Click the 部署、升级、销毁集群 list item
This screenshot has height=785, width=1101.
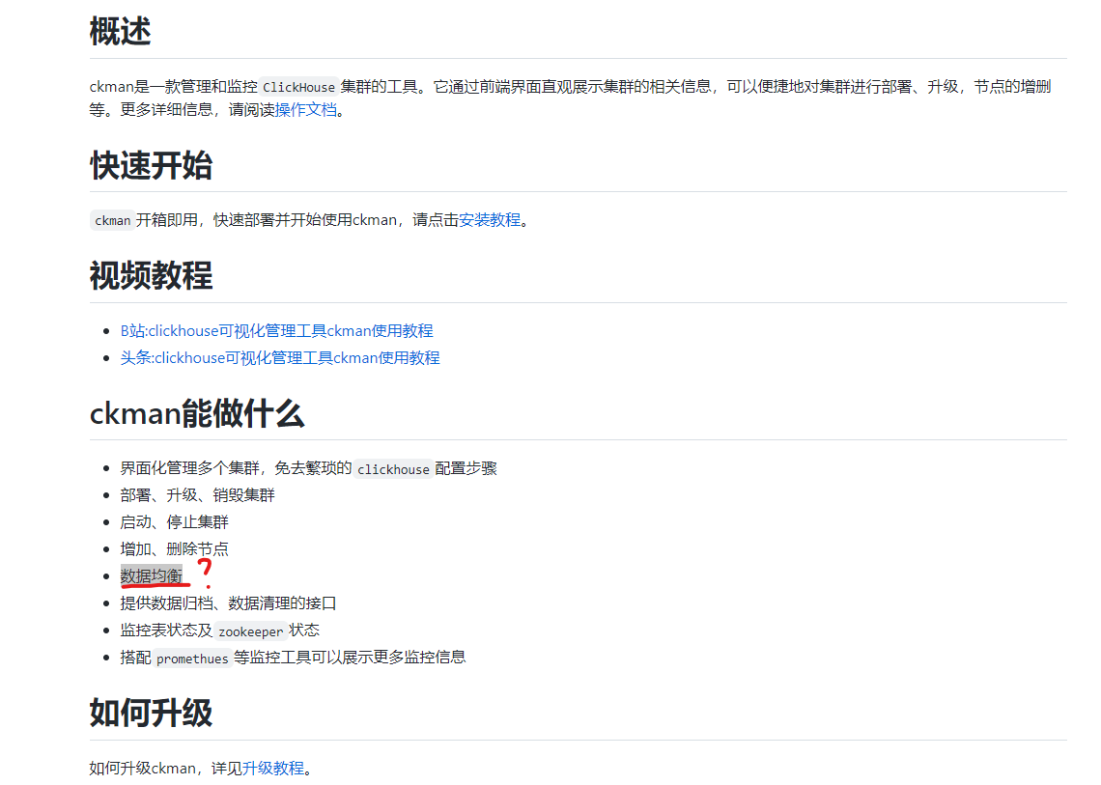(197, 495)
